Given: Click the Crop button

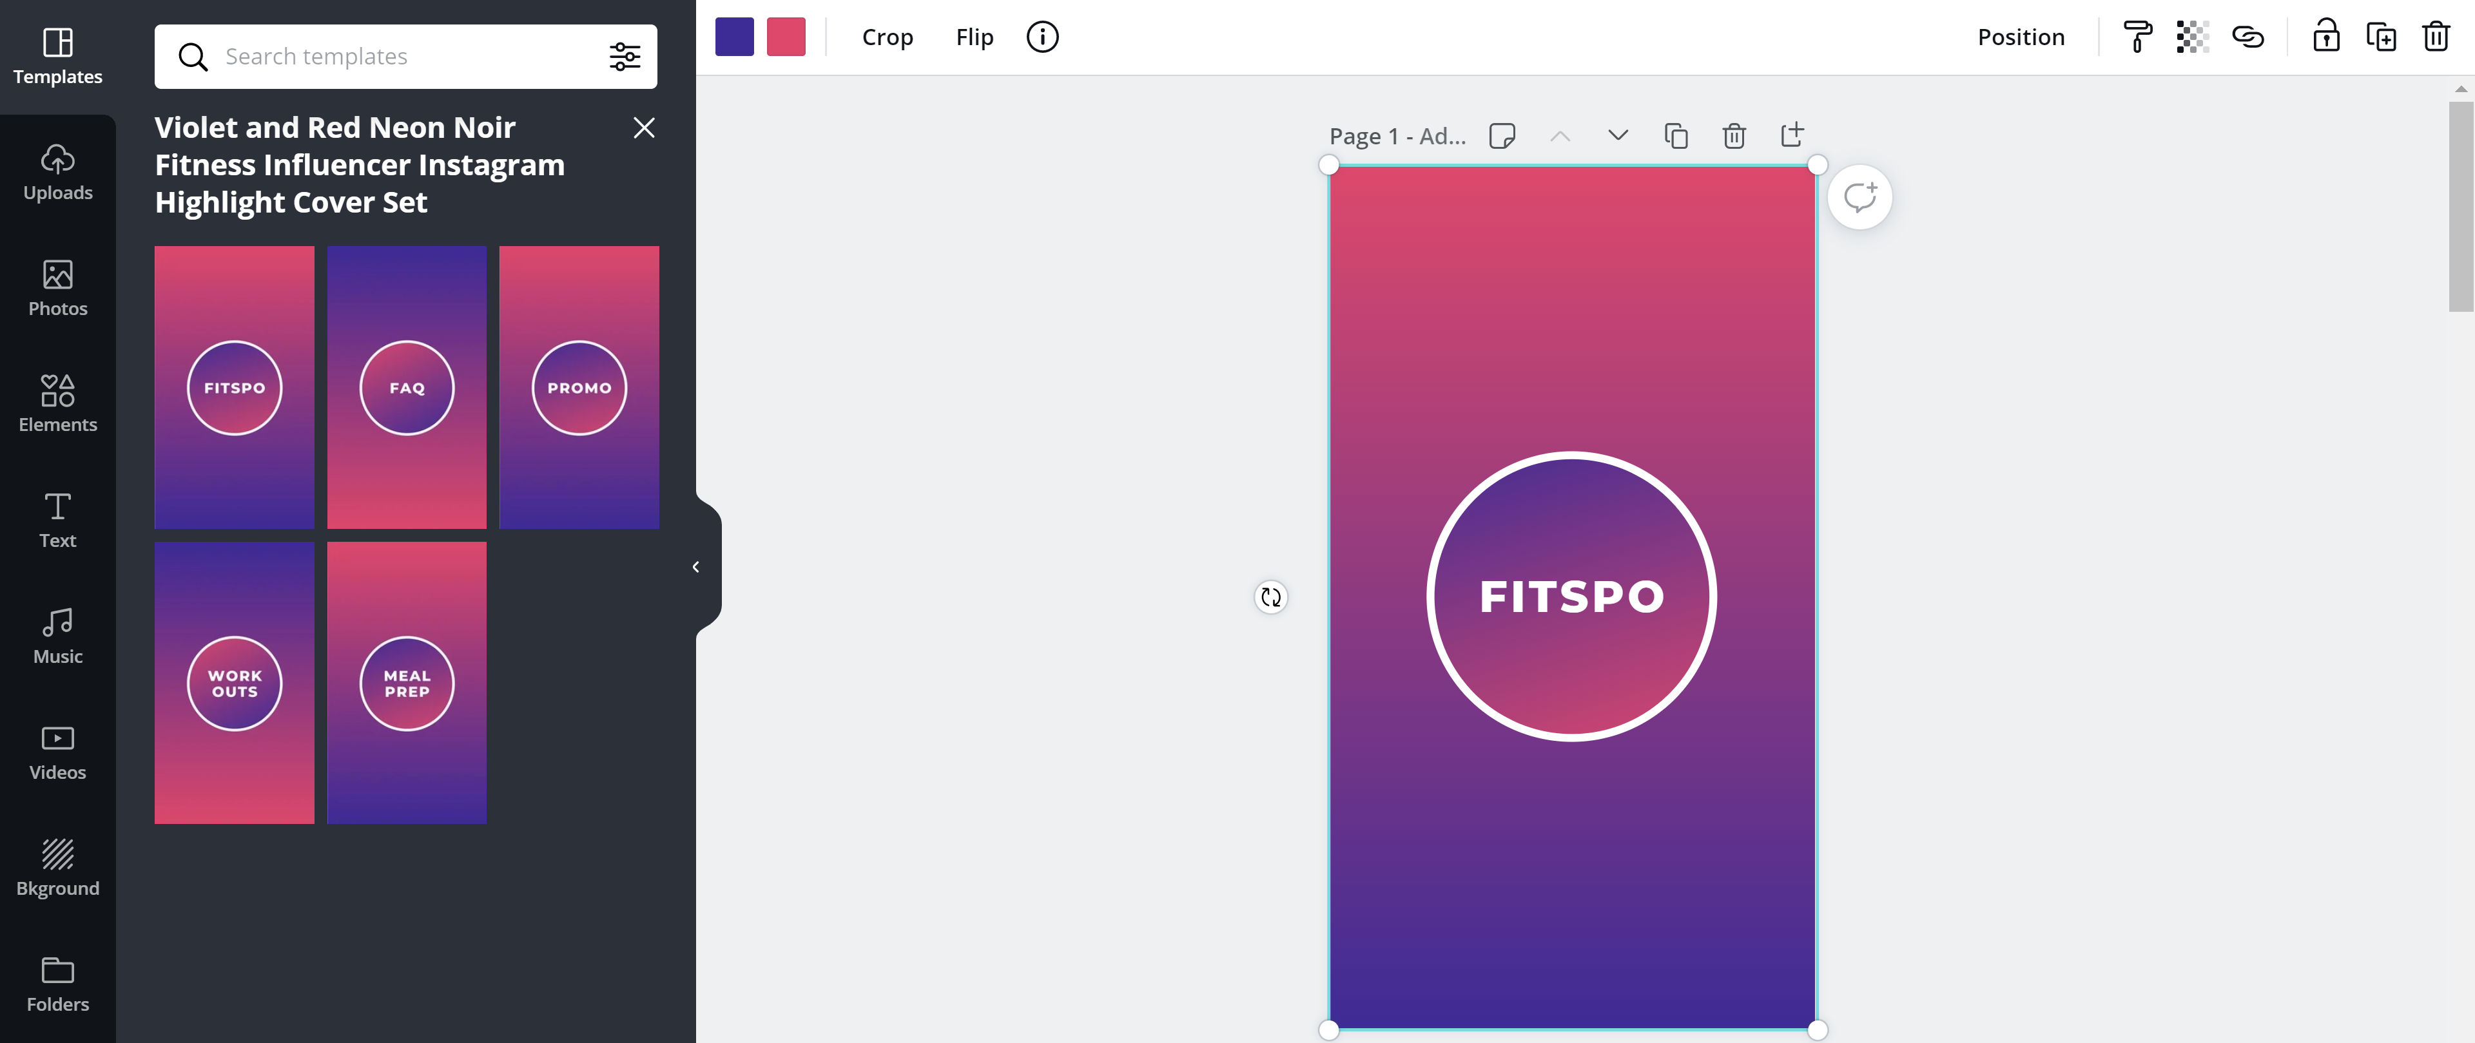Looking at the screenshot, I should pos(887,37).
